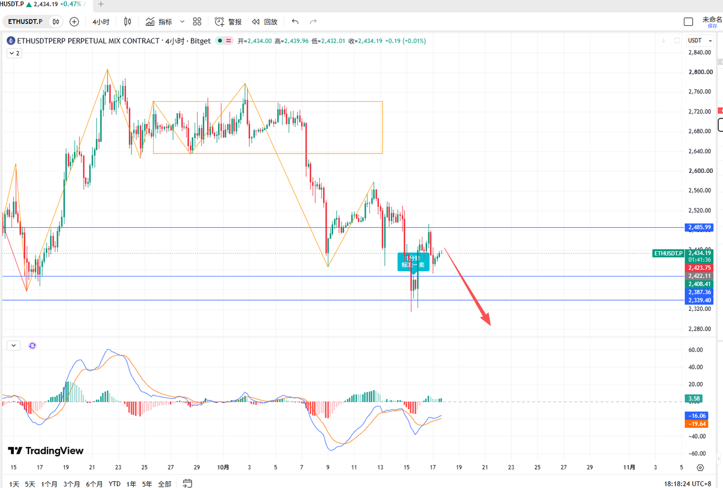Screen dimensions: 723x488
Task: Open the 4小时 interval selector
Action: 101,22
